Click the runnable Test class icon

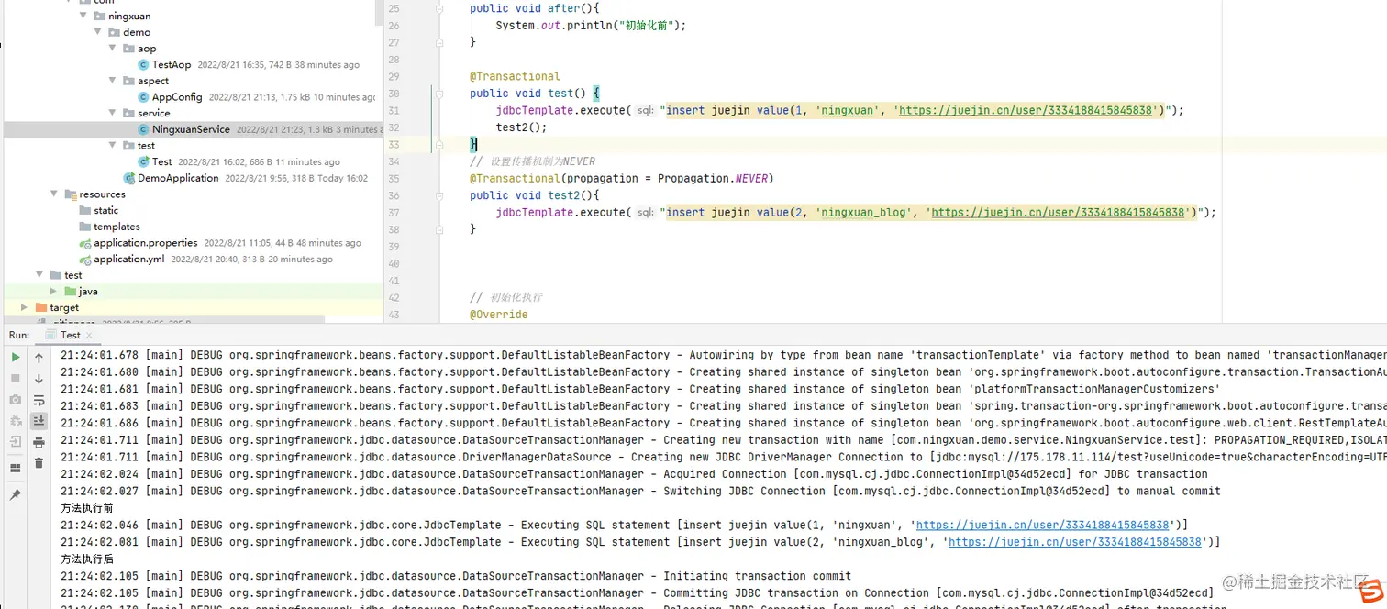pos(143,161)
